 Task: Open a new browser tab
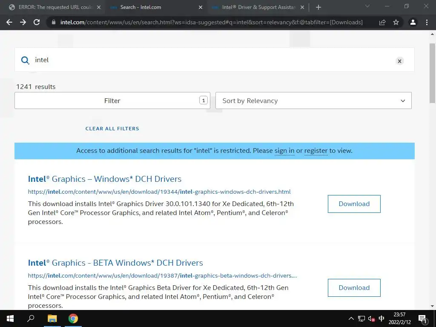pyautogui.click(x=318, y=7)
